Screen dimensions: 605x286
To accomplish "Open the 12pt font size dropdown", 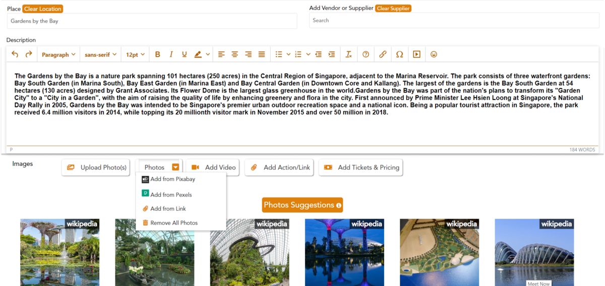I will pyautogui.click(x=135, y=54).
